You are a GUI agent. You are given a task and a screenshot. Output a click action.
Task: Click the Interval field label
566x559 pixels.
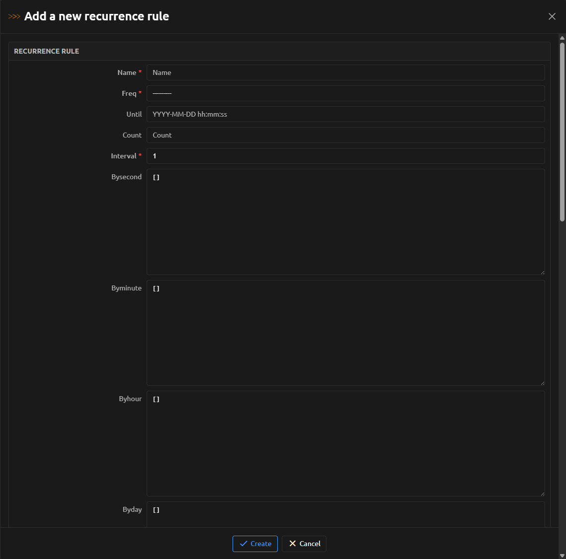point(123,156)
